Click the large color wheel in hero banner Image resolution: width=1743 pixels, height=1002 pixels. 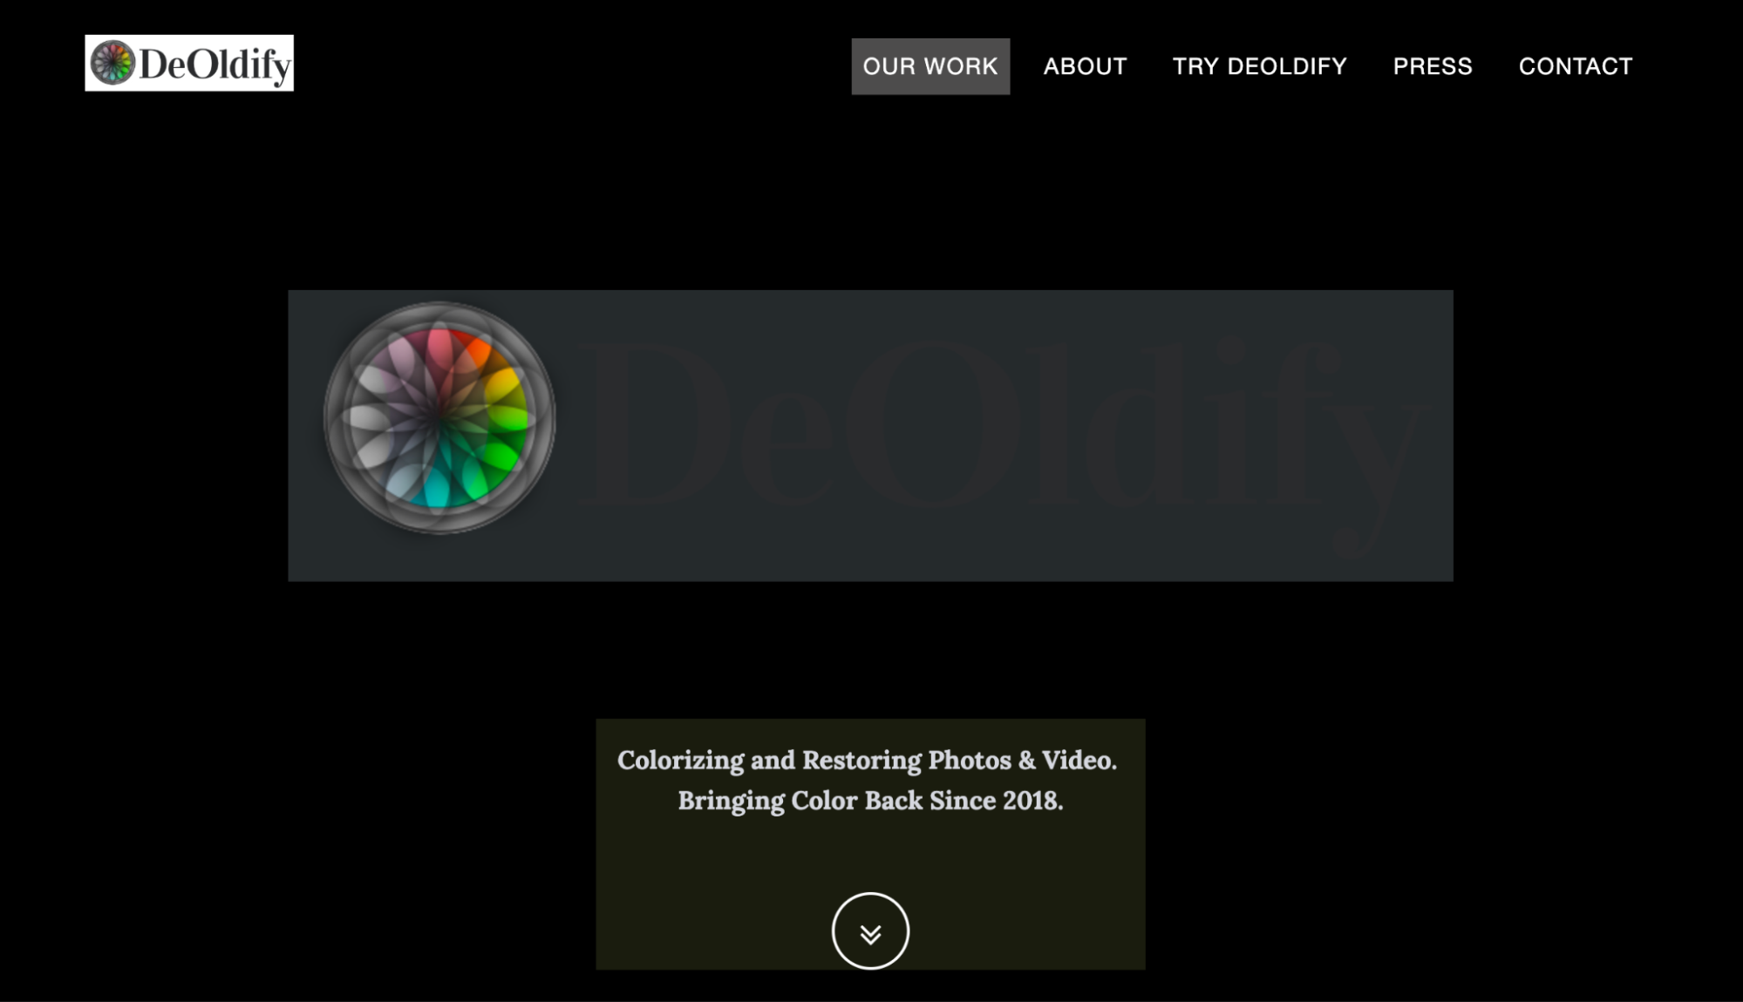tap(439, 417)
